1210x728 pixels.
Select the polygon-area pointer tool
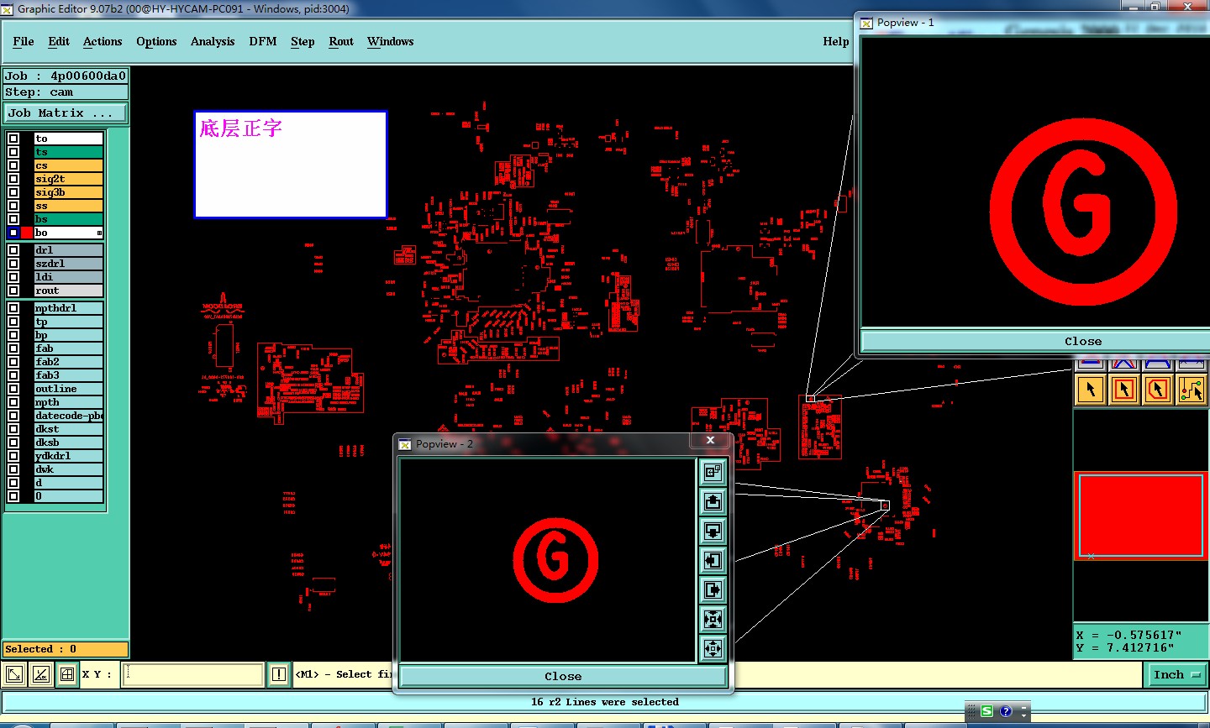(x=1158, y=390)
